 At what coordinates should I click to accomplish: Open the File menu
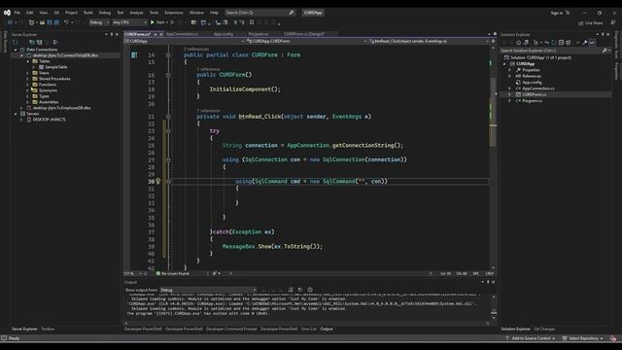(17, 13)
